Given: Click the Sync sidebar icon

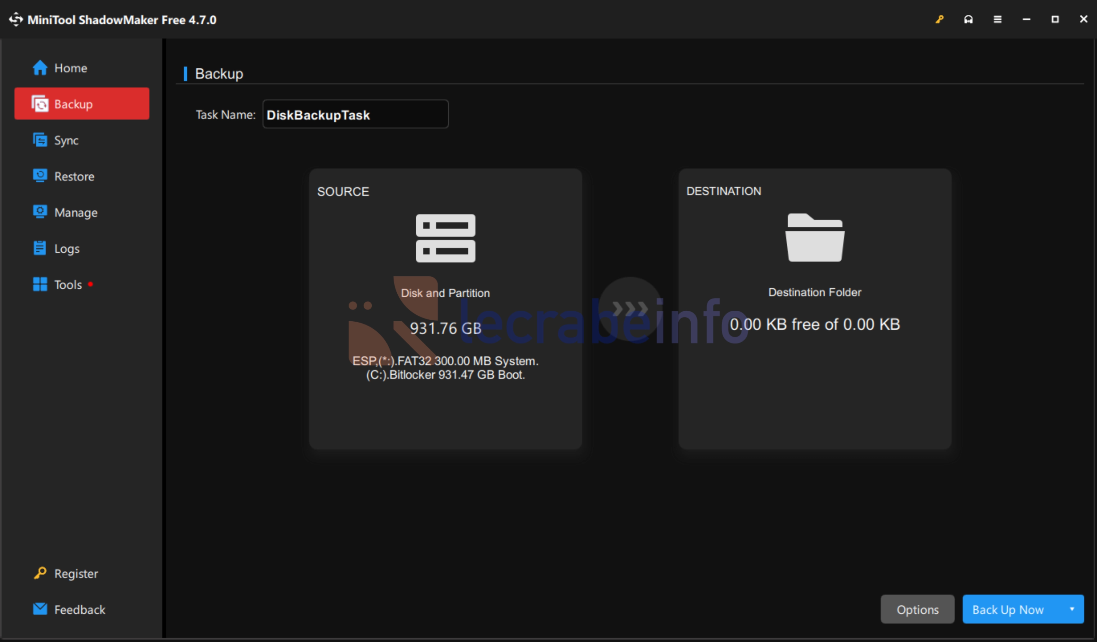Looking at the screenshot, I should pos(40,140).
